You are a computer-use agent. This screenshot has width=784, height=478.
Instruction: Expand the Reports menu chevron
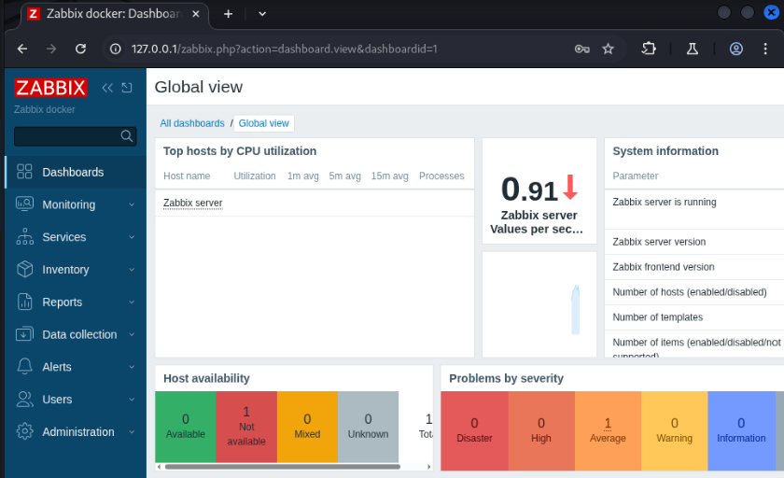coord(132,302)
